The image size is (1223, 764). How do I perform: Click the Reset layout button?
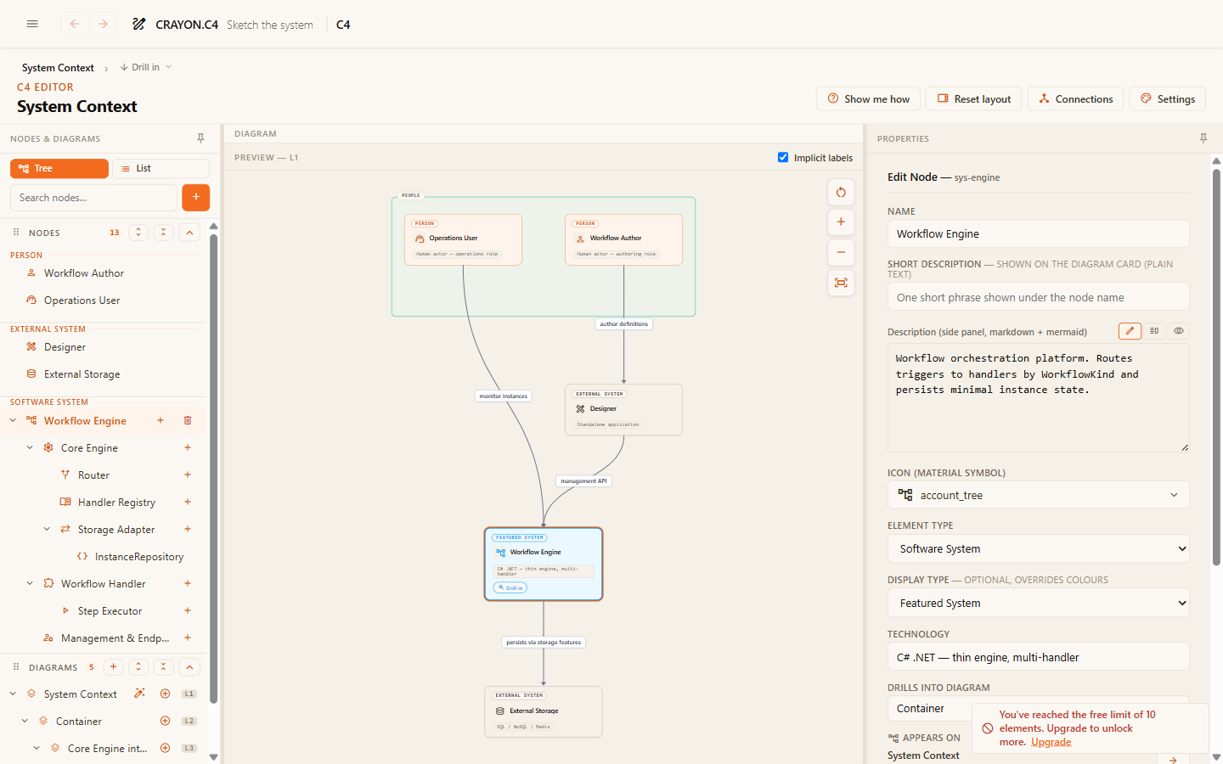click(x=973, y=98)
